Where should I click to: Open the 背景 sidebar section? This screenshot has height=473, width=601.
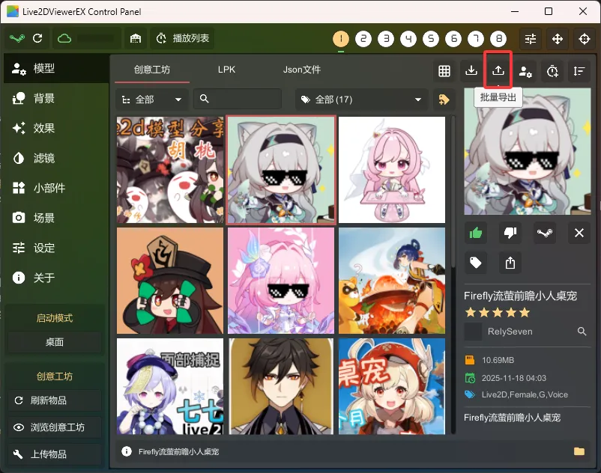point(56,98)
